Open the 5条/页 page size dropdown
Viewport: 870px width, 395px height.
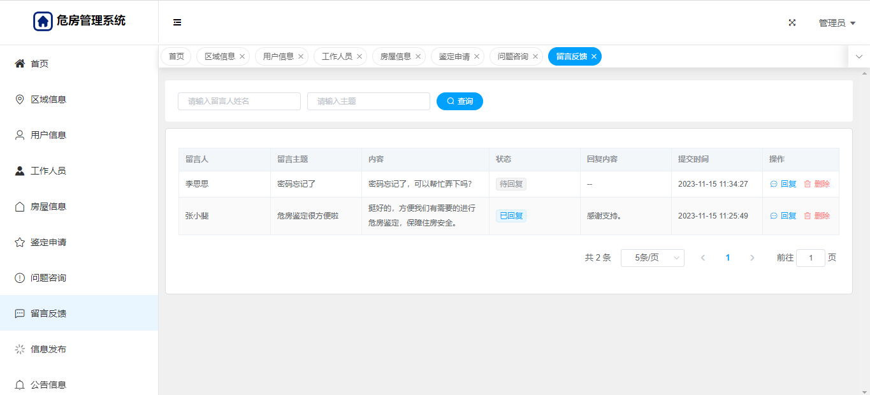point(652,258)
